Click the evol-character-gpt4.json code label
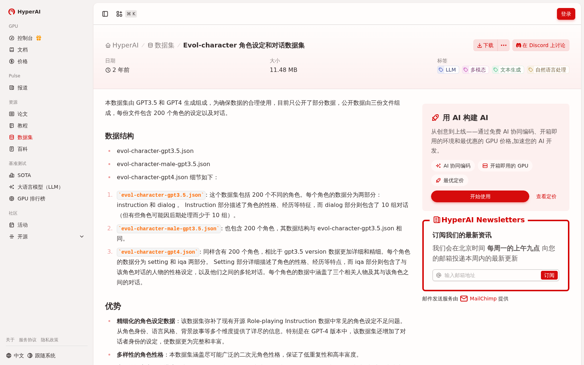 coord(158,252)
